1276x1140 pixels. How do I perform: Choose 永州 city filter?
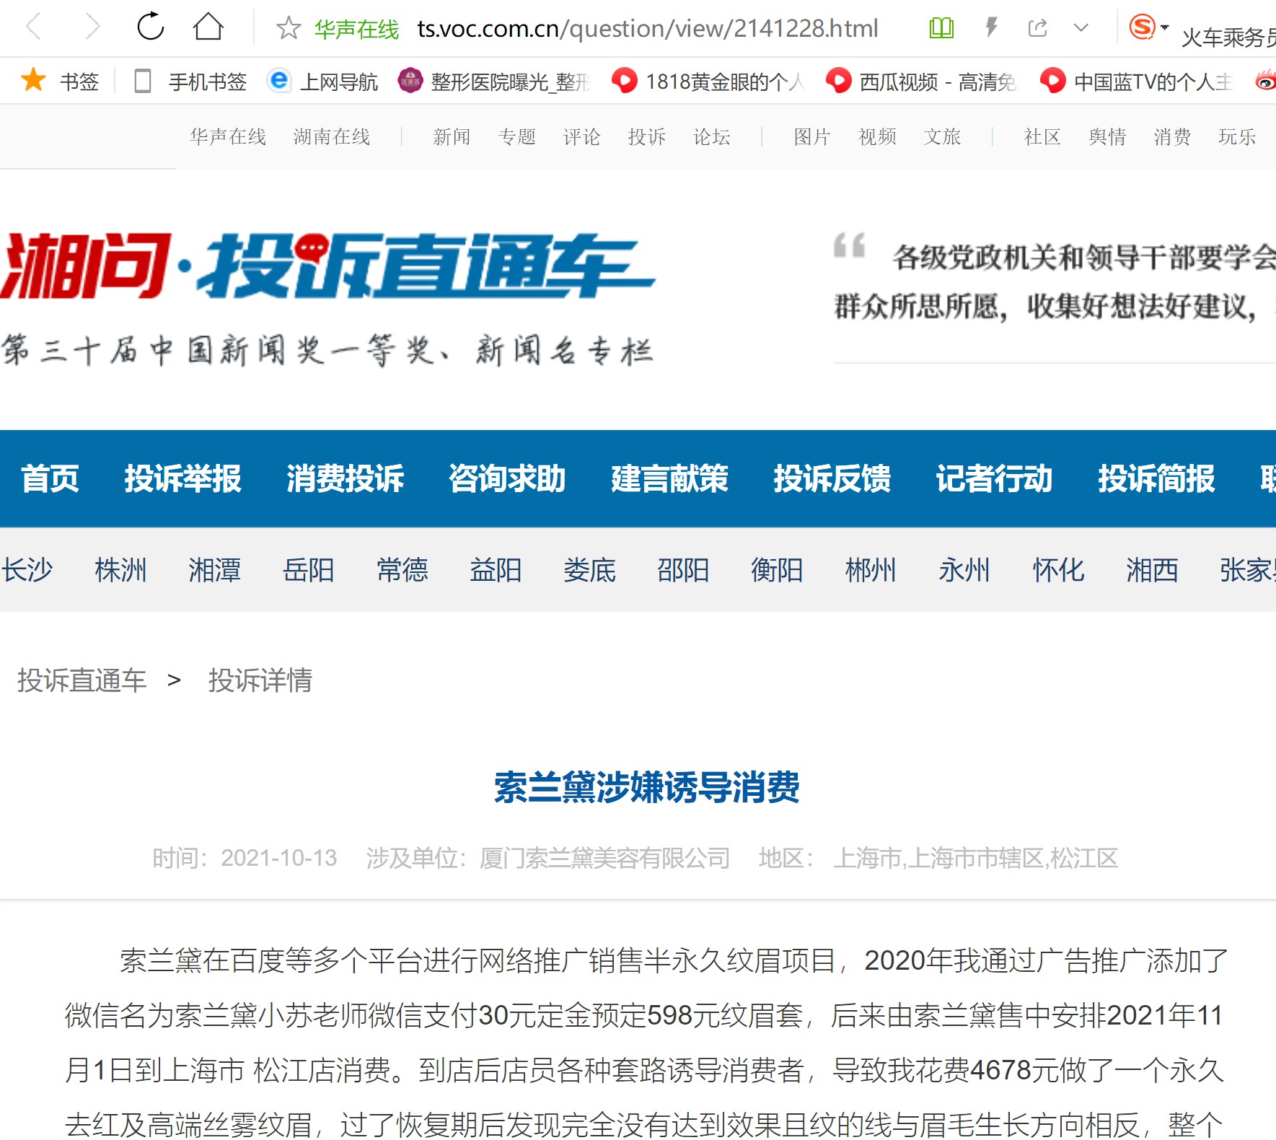(964, 570)
